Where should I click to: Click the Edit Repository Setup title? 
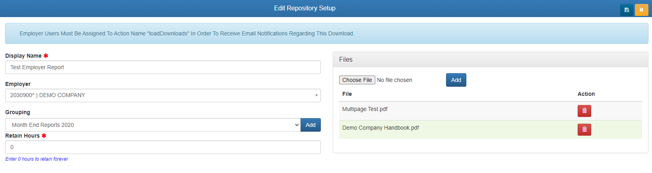(305, 8)
